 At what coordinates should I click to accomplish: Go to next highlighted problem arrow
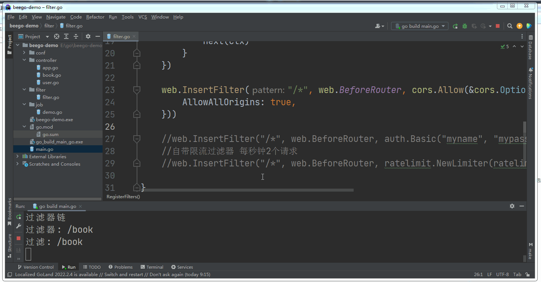click(x=522, y=47)
